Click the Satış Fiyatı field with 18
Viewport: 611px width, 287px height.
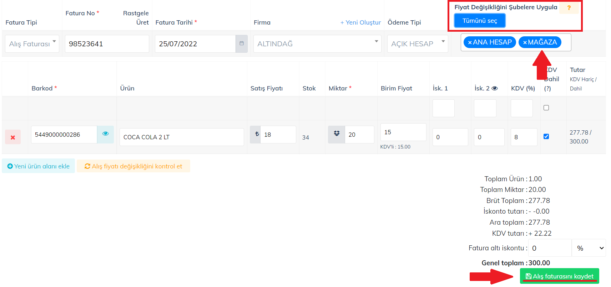278,135
